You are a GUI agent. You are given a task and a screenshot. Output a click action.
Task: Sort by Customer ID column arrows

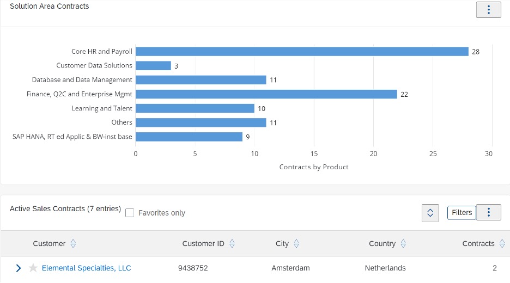[x=232, y=243]
